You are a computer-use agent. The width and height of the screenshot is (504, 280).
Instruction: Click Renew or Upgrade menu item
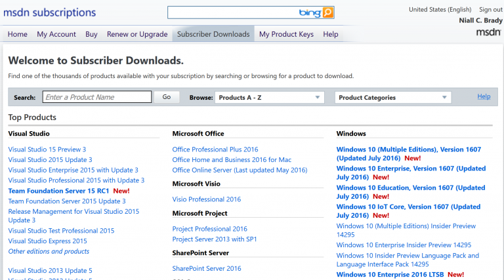[x=137, y=34]
